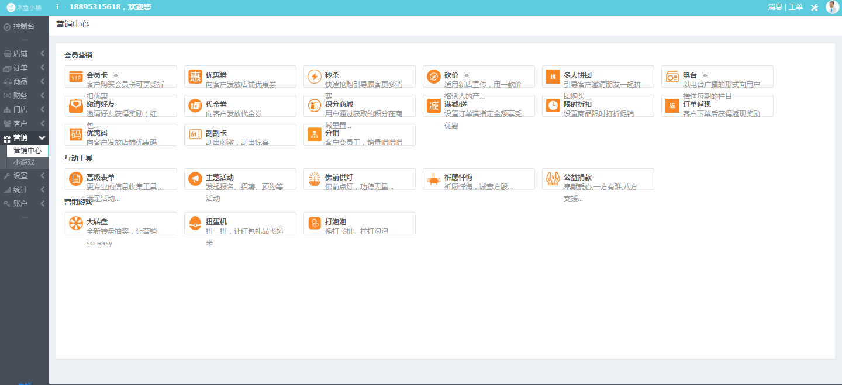Open the 工单 link in header
This screenshot has height=385, width=842.
tap(795, 7)
